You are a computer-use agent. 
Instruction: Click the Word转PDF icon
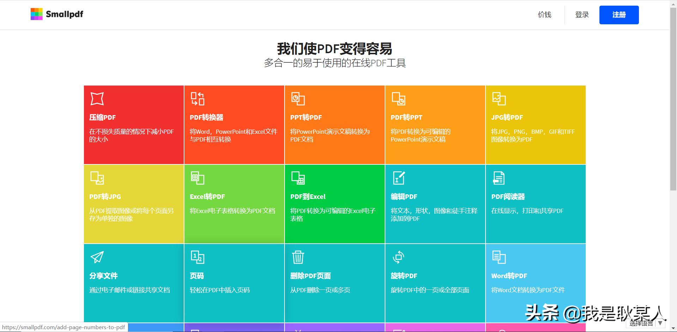(499, 257)
